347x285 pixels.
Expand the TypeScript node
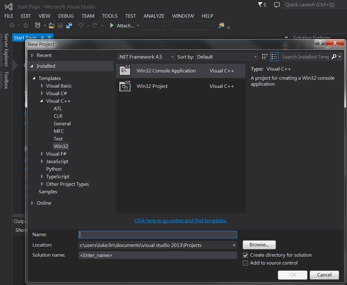pyautogui.click(x=42, y=177)
